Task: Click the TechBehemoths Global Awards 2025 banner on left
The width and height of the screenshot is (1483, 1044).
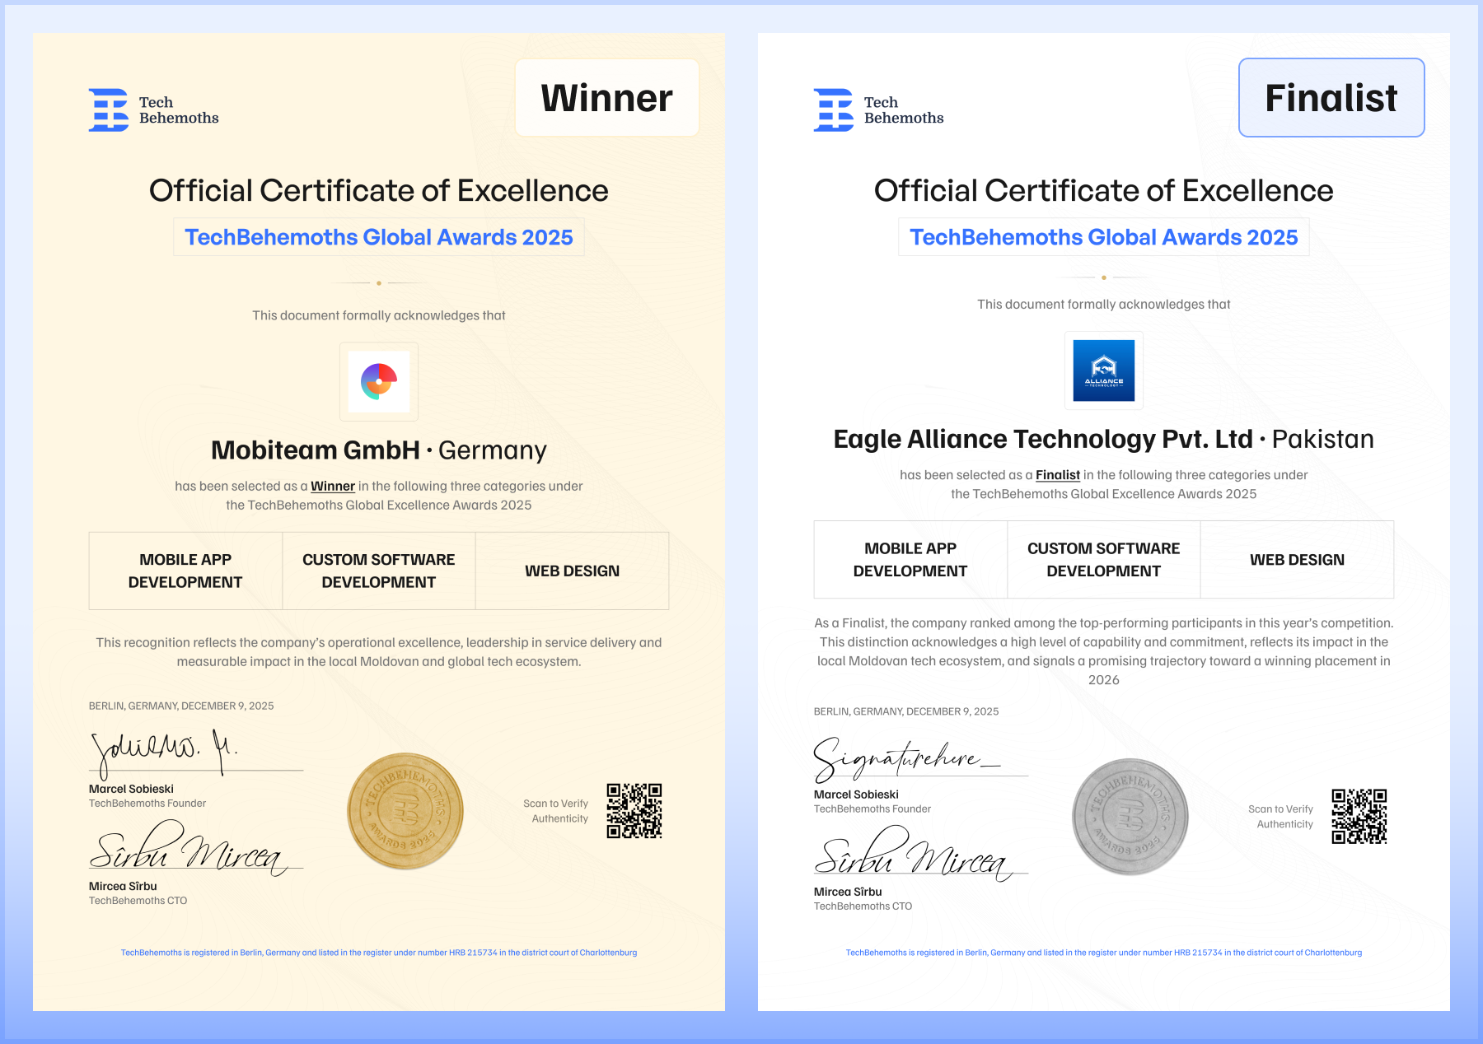Action: coord(378,237)
